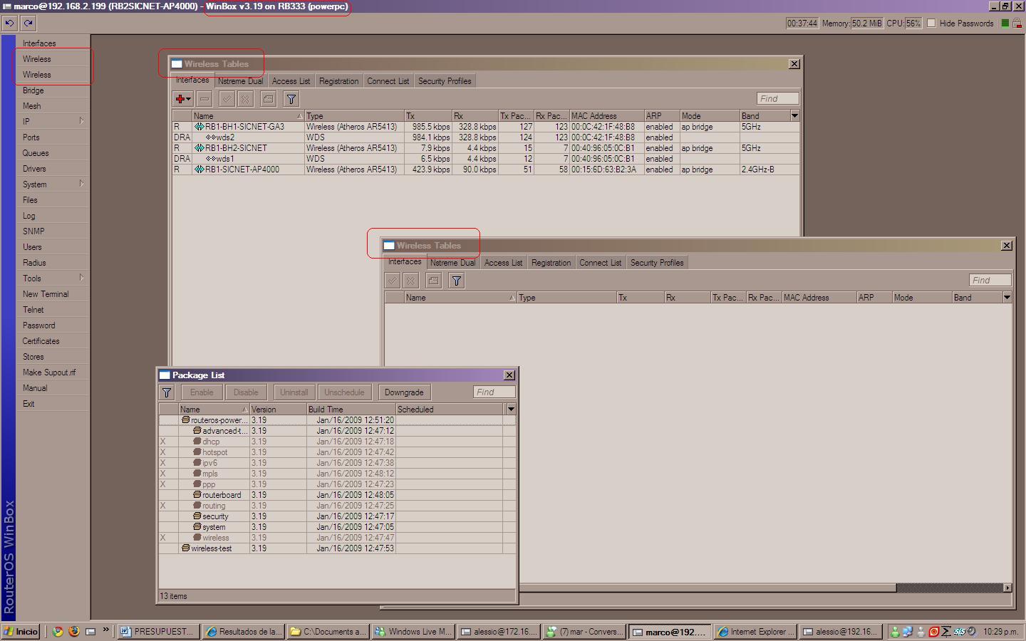Click the connection status green indicator in WinBox
The width and height of the screenshot is (1026, 641).
(x=1005, y=23)
